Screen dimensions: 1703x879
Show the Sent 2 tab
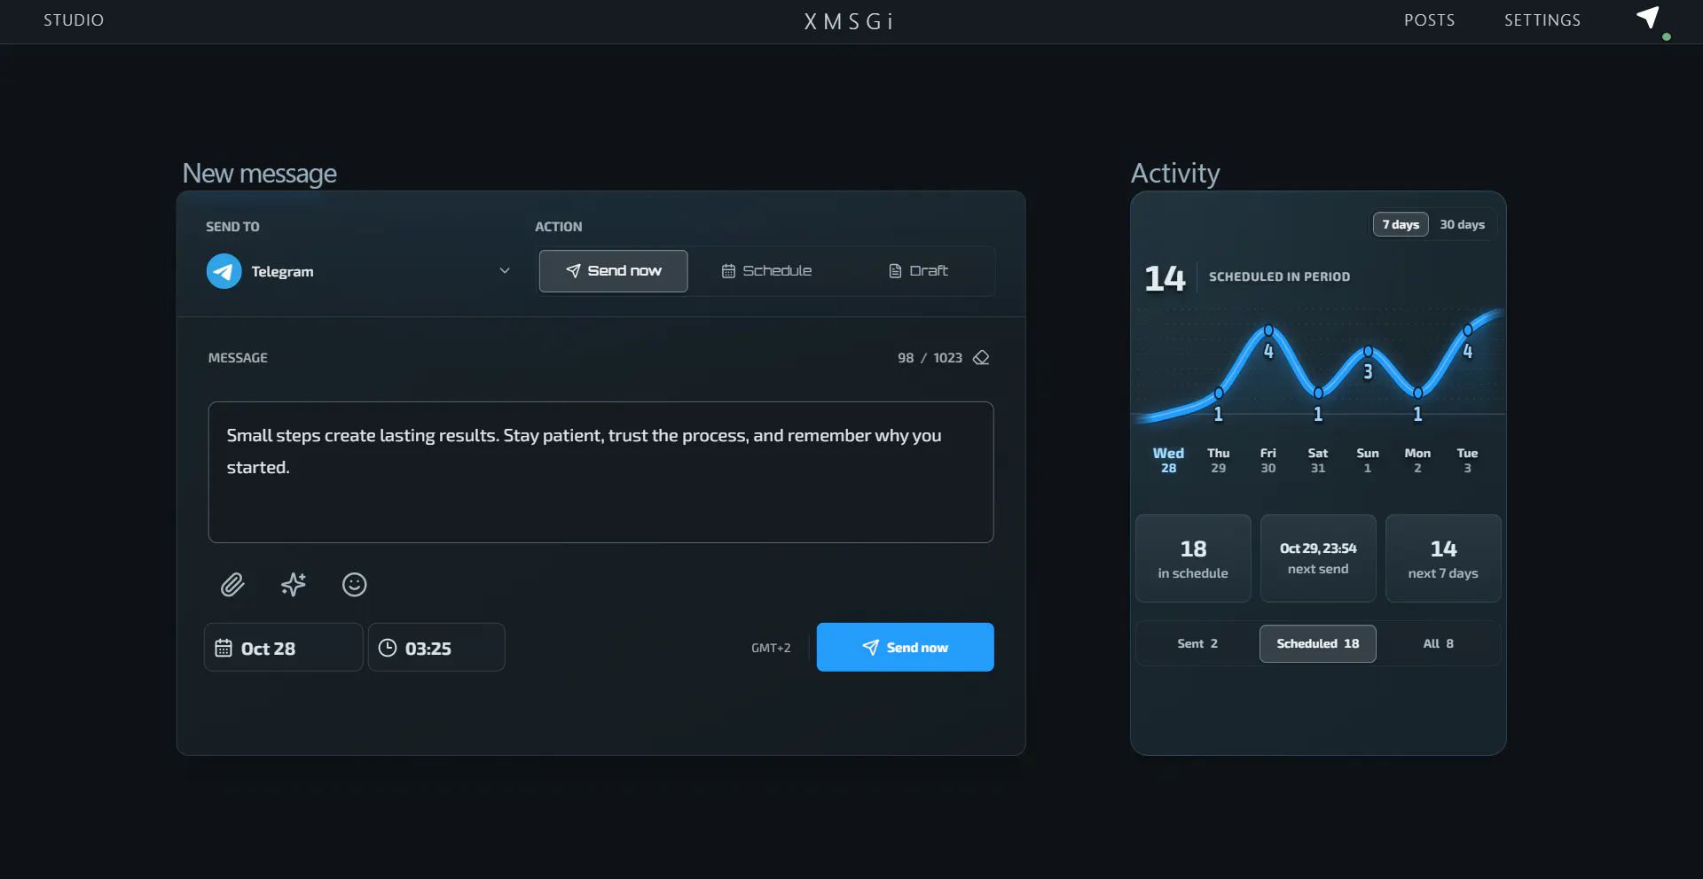pyautogui.click(x=1197, y=643)
